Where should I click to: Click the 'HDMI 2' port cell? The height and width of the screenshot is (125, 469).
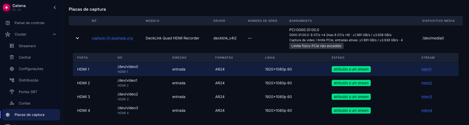[83, 83]
